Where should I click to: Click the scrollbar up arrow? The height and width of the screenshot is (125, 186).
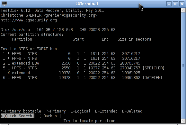183,10
